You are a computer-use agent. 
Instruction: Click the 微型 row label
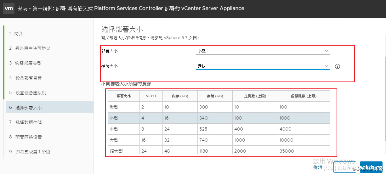(x=114, y=107)
